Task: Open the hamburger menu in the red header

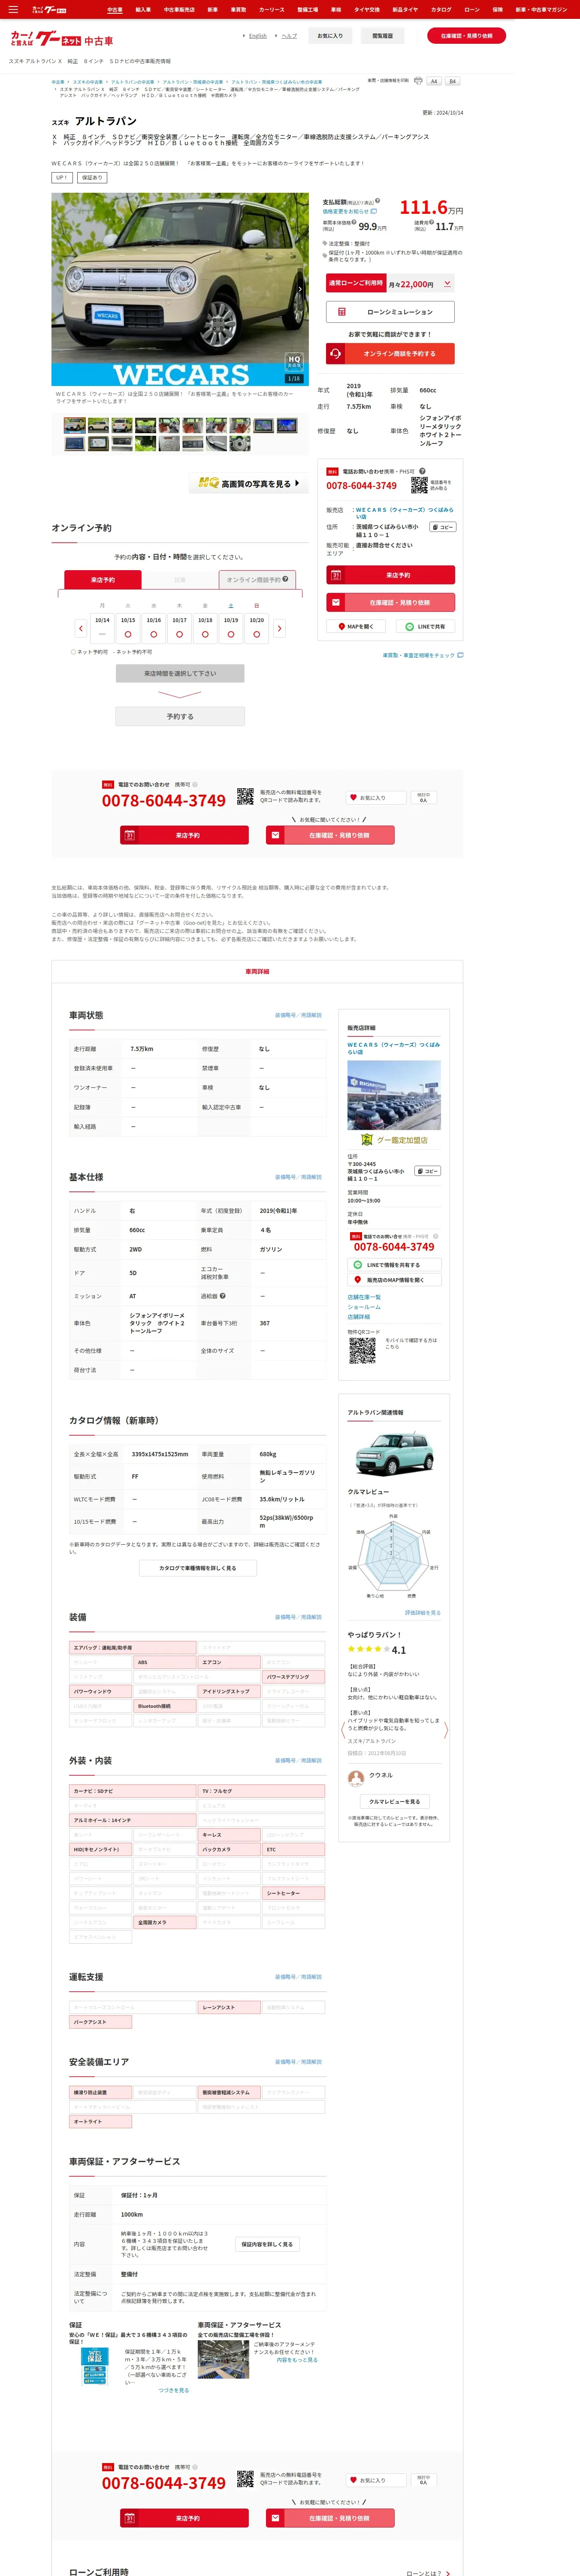Action: click(13, 9)
